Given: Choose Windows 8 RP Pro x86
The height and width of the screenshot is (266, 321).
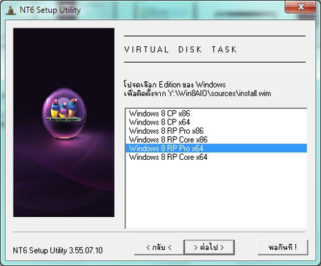Looking at the screenshot, I should pos(216,131).
